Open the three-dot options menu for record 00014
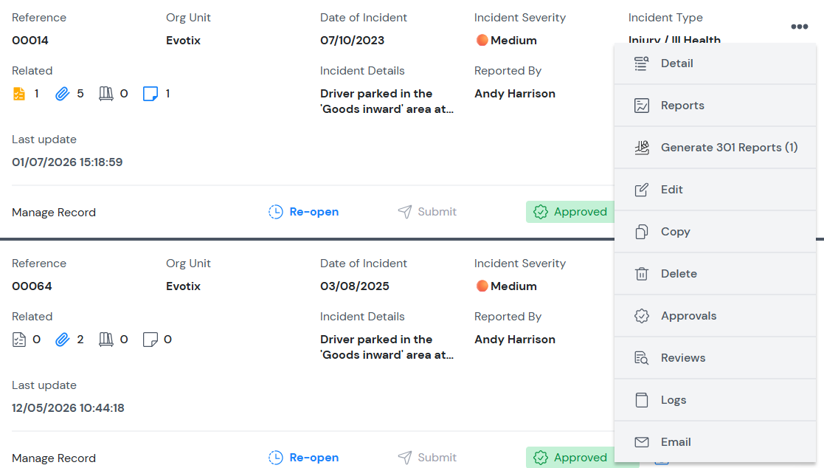 (x=800, y=27)
